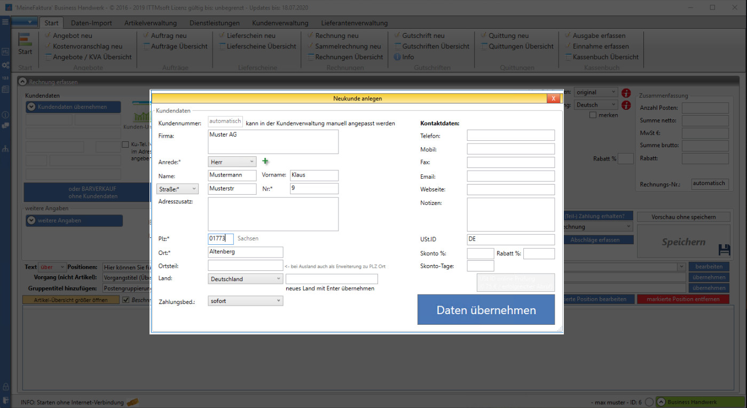Screen dimensions: 747x408
Task: Click the lock icon in the left sidebar
Action: (5, 386)
